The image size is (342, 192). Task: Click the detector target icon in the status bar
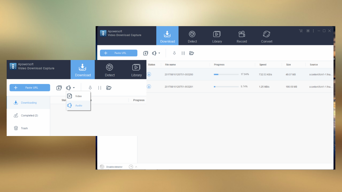coord(102,167)
